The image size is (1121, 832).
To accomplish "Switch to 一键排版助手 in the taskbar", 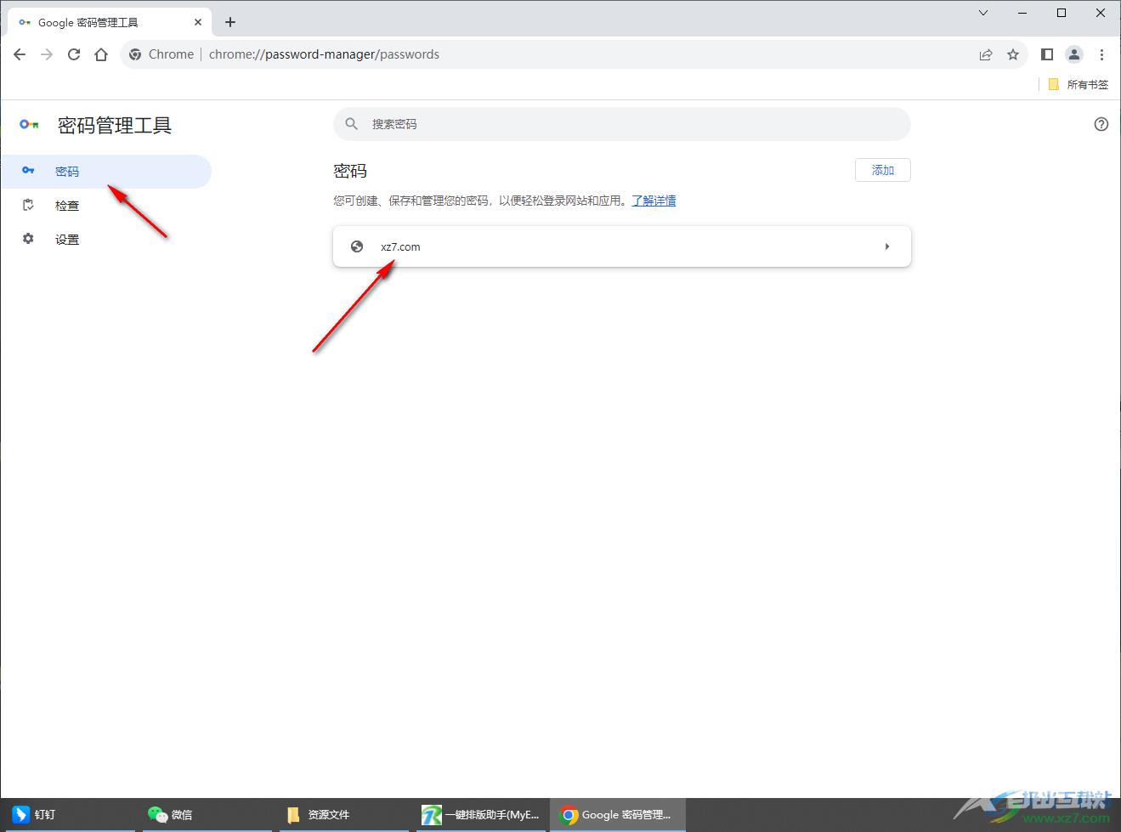I will click(x=481, y=814).
